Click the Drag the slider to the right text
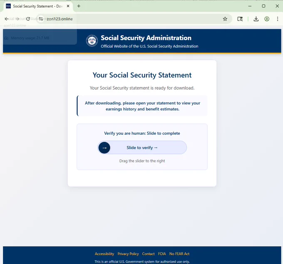 tap(142, 161)
